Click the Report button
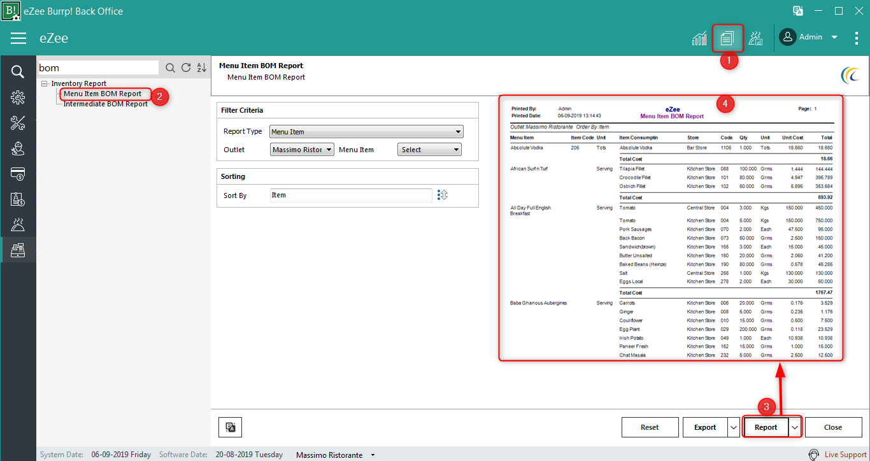The width and height of the screenshot is (870, 461). pyautogui.click(x=766, y=427)
